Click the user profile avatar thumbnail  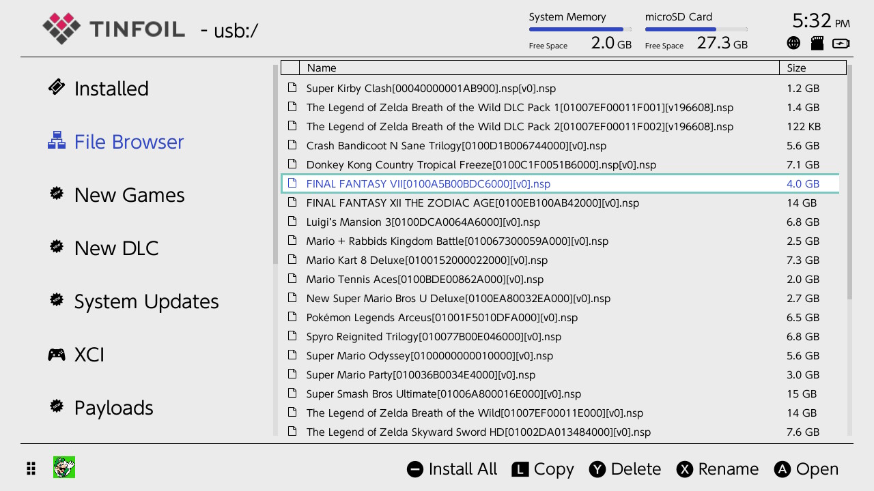pyautogui.click(x=64, y=468)
